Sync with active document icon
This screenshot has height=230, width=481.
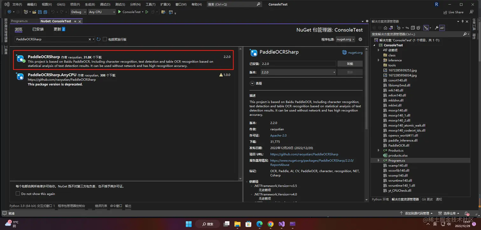(x=407, y=28)
